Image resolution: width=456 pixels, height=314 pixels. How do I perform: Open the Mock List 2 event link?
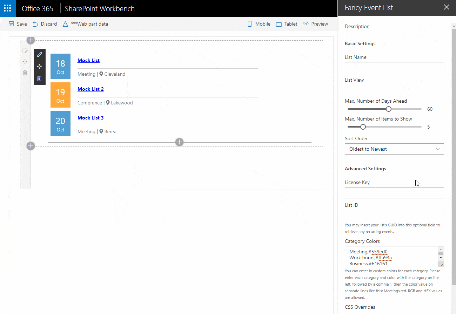[90, 89]
